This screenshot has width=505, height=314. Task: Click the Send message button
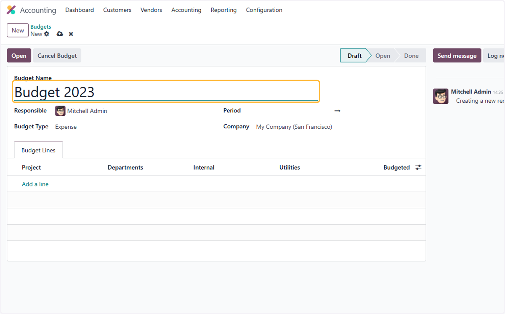click(x=457, y=56)
